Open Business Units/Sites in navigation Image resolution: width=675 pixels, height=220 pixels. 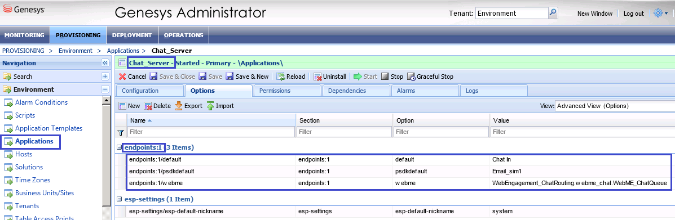(x=45, y=193)
